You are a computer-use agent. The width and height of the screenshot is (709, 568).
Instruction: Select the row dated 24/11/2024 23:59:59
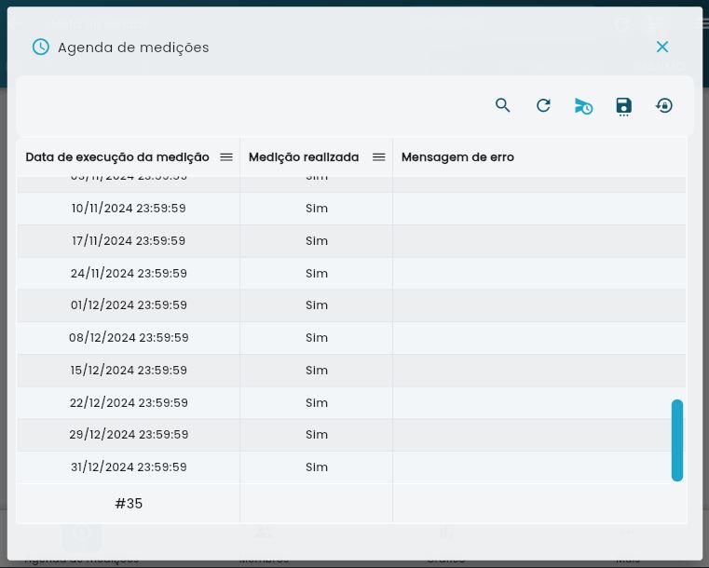(351, 274)
